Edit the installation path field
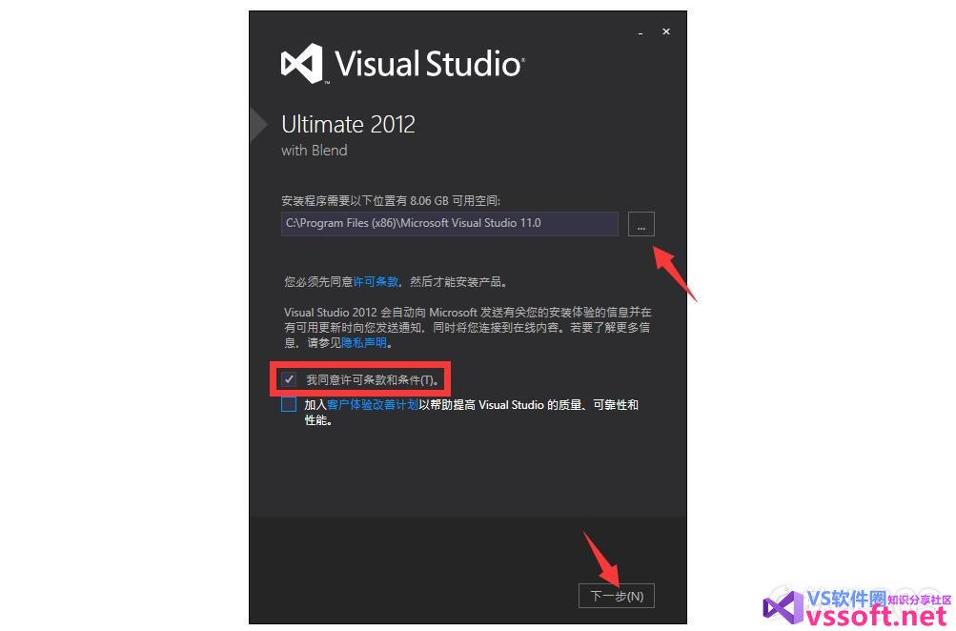Screen dimensions: 956x631 pos(449,224)
